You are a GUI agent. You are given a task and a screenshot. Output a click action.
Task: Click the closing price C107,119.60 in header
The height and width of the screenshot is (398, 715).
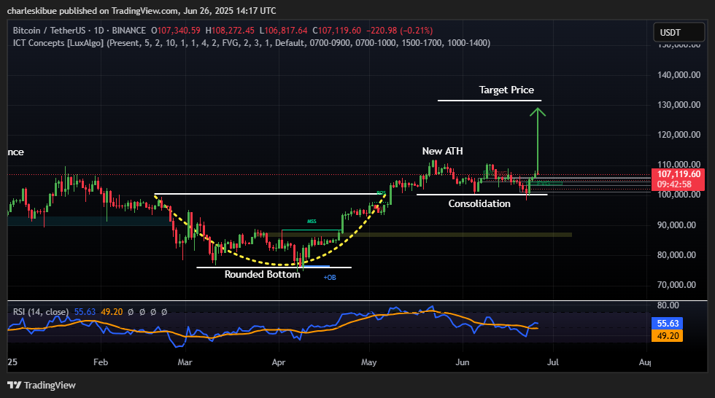pyautogui.click(x=336, y=31)
